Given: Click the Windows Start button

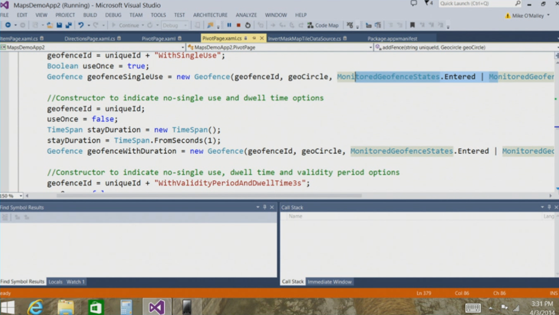Looking at the screenshot, I should coord(8,307).
